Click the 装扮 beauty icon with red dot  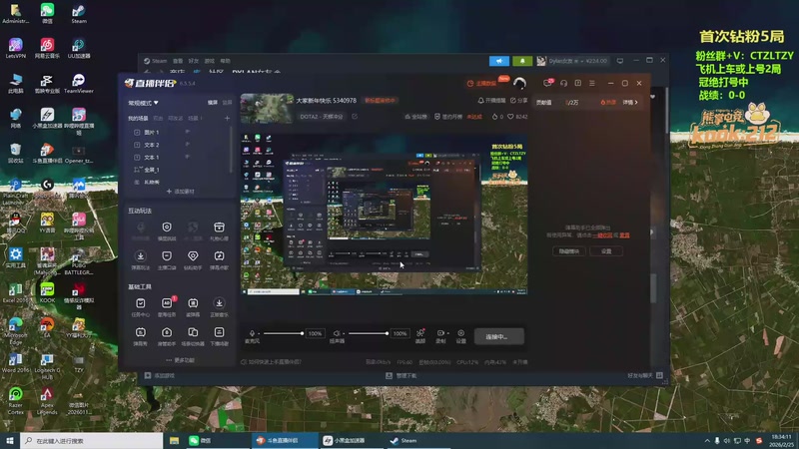click(x=420, y=333)
